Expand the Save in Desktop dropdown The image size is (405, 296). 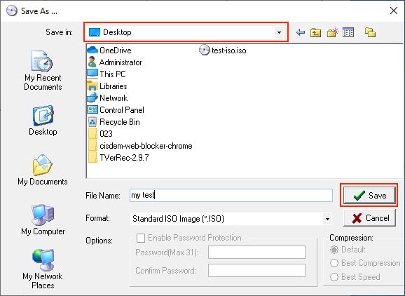coord(279,32)
